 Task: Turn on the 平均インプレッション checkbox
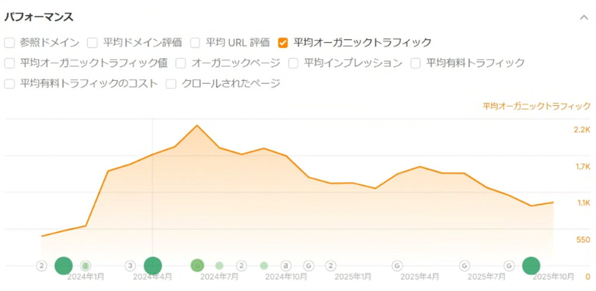pos(293,63)
